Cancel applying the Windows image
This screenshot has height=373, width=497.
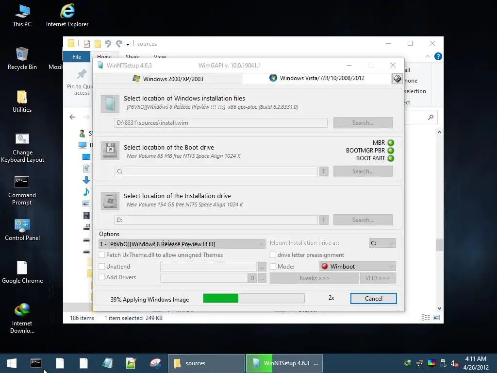[373, 299]
